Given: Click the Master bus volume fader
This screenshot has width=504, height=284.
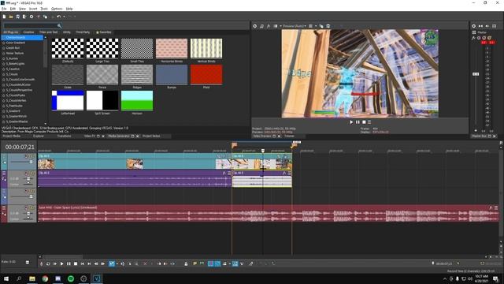Looking at the screenshot, I should [476, 74].
